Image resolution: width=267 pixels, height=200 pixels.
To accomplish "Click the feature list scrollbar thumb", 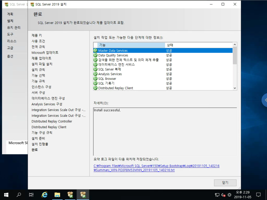I will 235,56.
